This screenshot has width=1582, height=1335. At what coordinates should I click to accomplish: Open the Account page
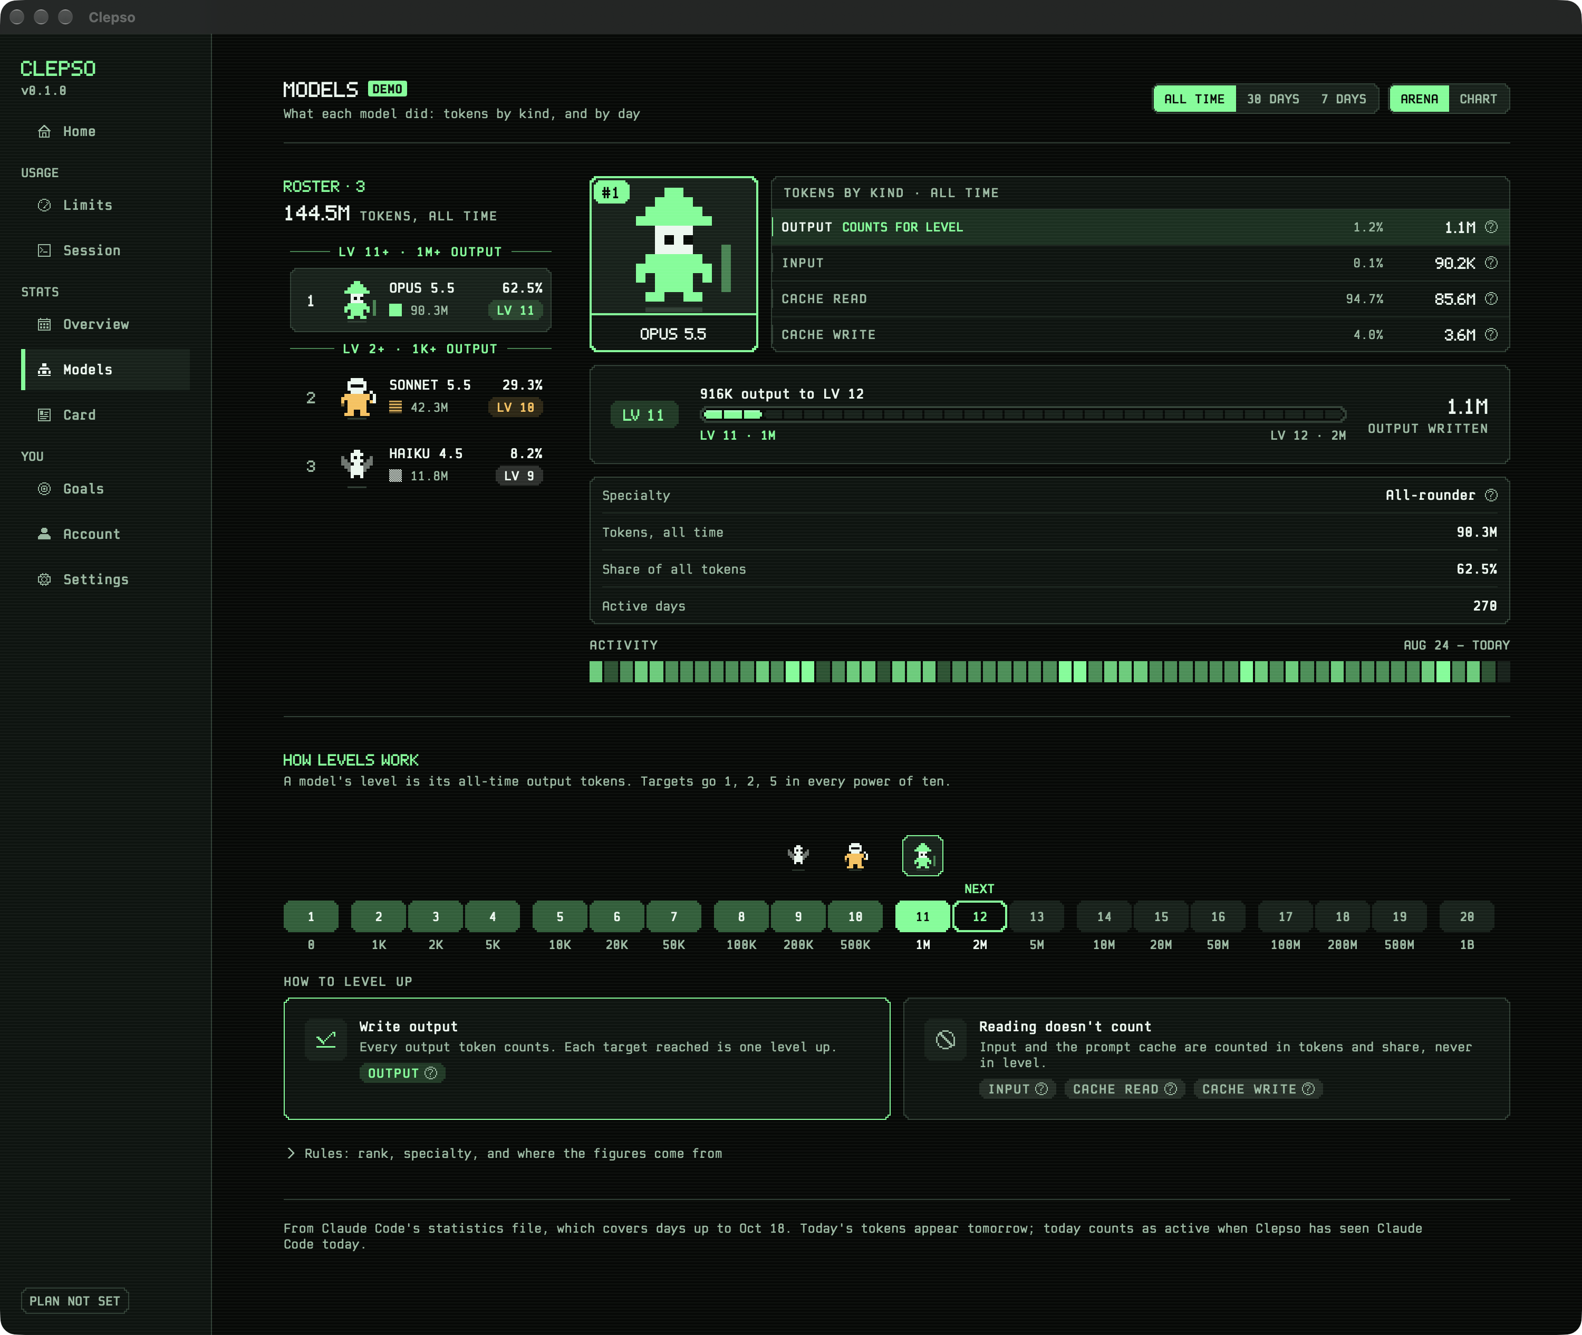(105, 534)
